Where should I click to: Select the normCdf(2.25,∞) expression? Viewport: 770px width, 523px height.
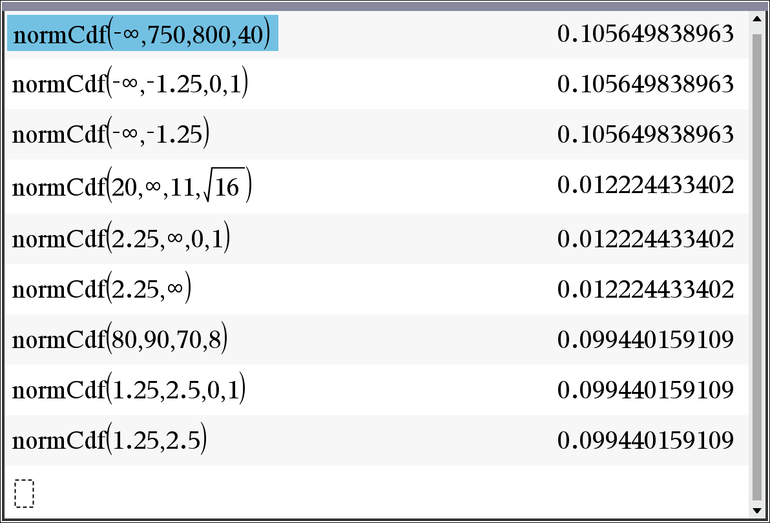click(x=102, y=290)
